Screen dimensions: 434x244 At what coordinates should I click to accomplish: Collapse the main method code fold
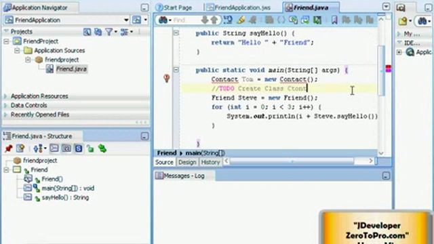(176, 70)
